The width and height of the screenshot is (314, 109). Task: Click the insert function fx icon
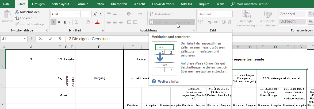click(60, 39)
